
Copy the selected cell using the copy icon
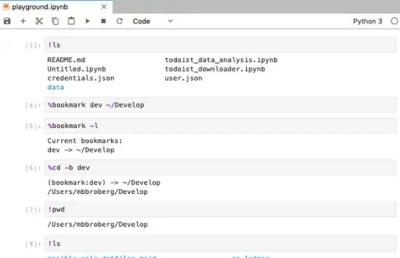[55, 21]
